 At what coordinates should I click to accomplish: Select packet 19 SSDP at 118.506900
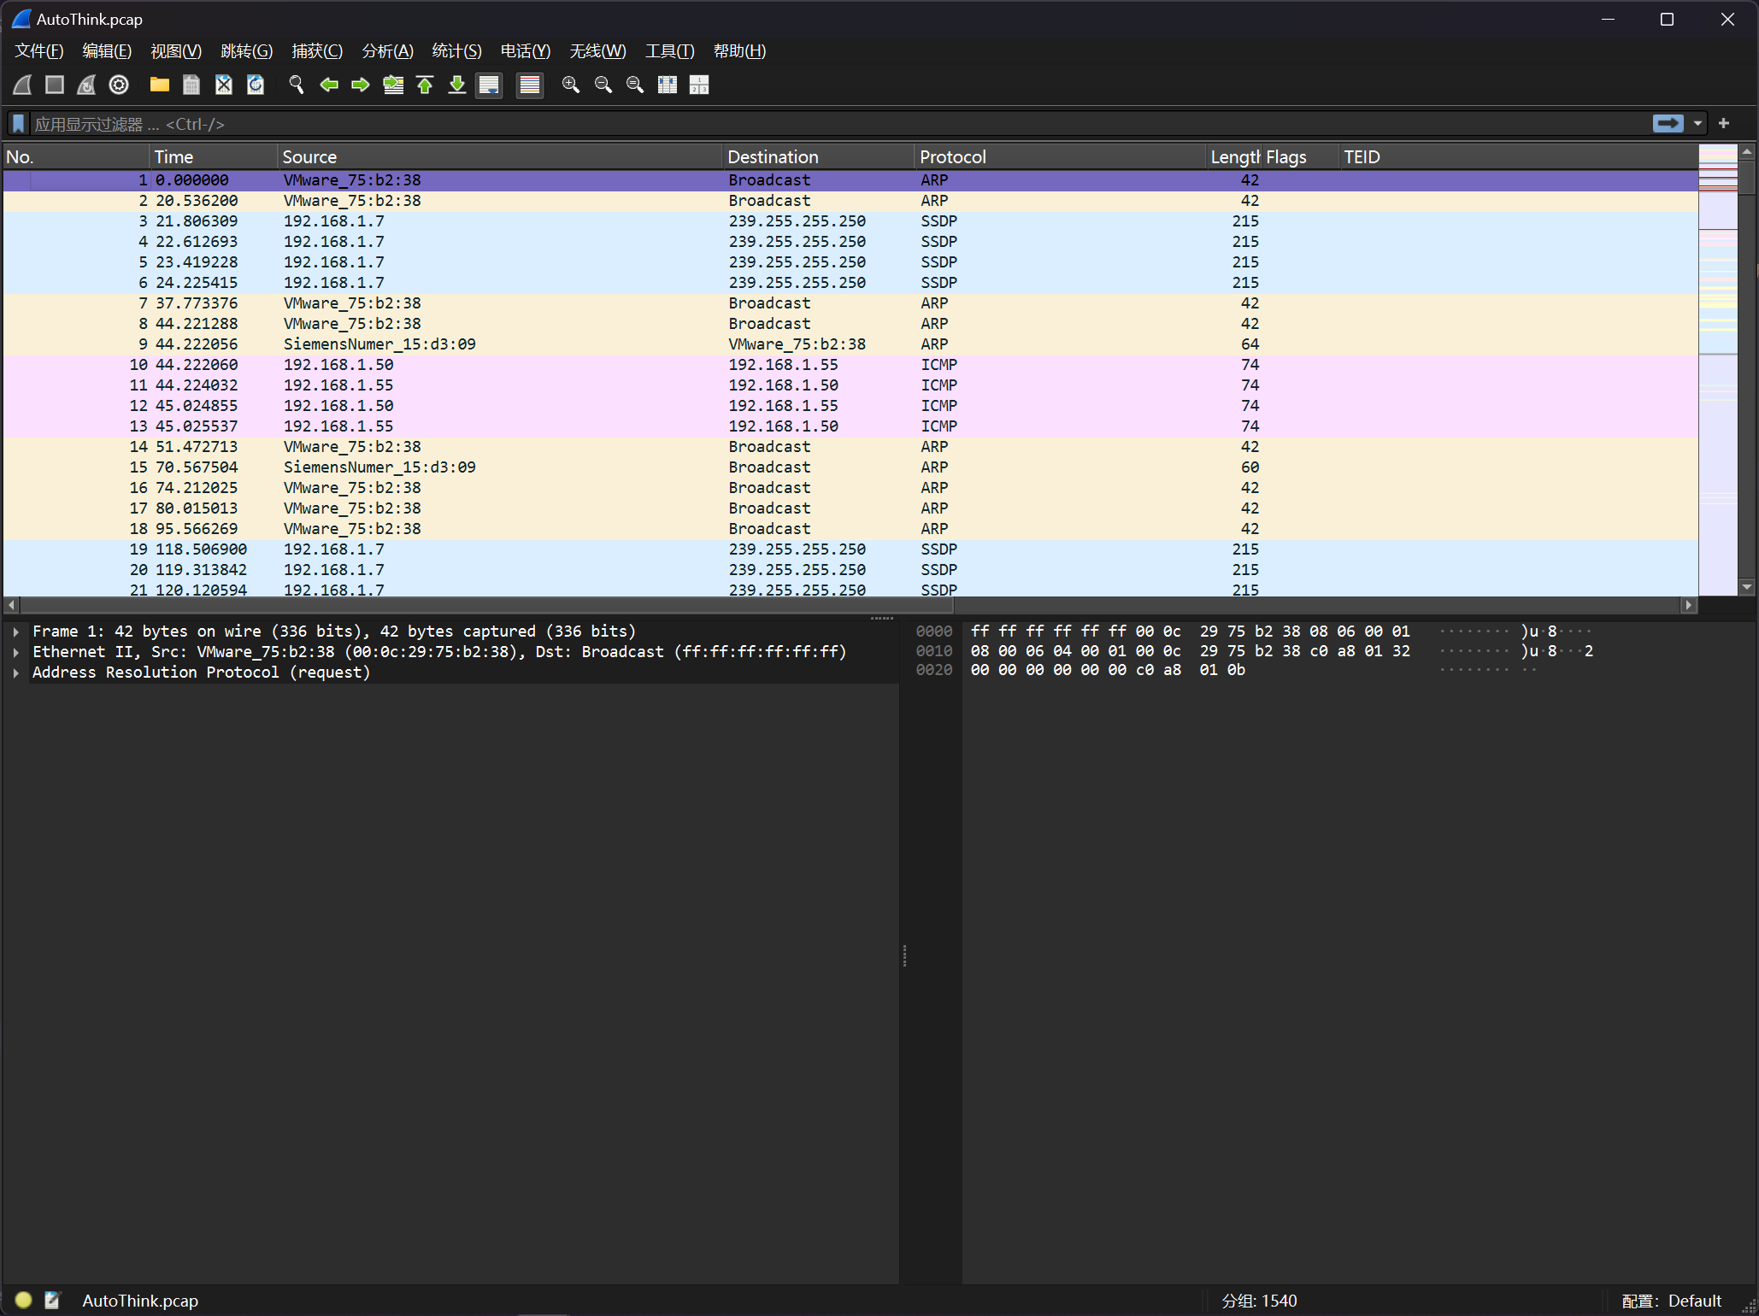pos(850,549)
